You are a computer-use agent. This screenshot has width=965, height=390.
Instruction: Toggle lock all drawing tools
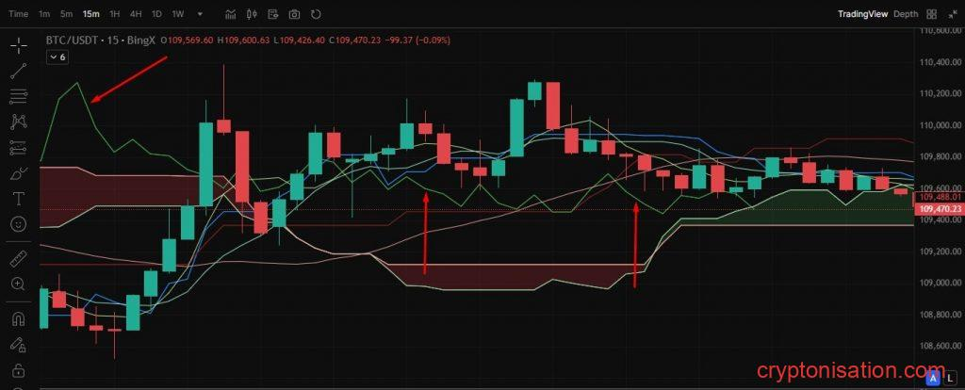click(x=19, y=370)
